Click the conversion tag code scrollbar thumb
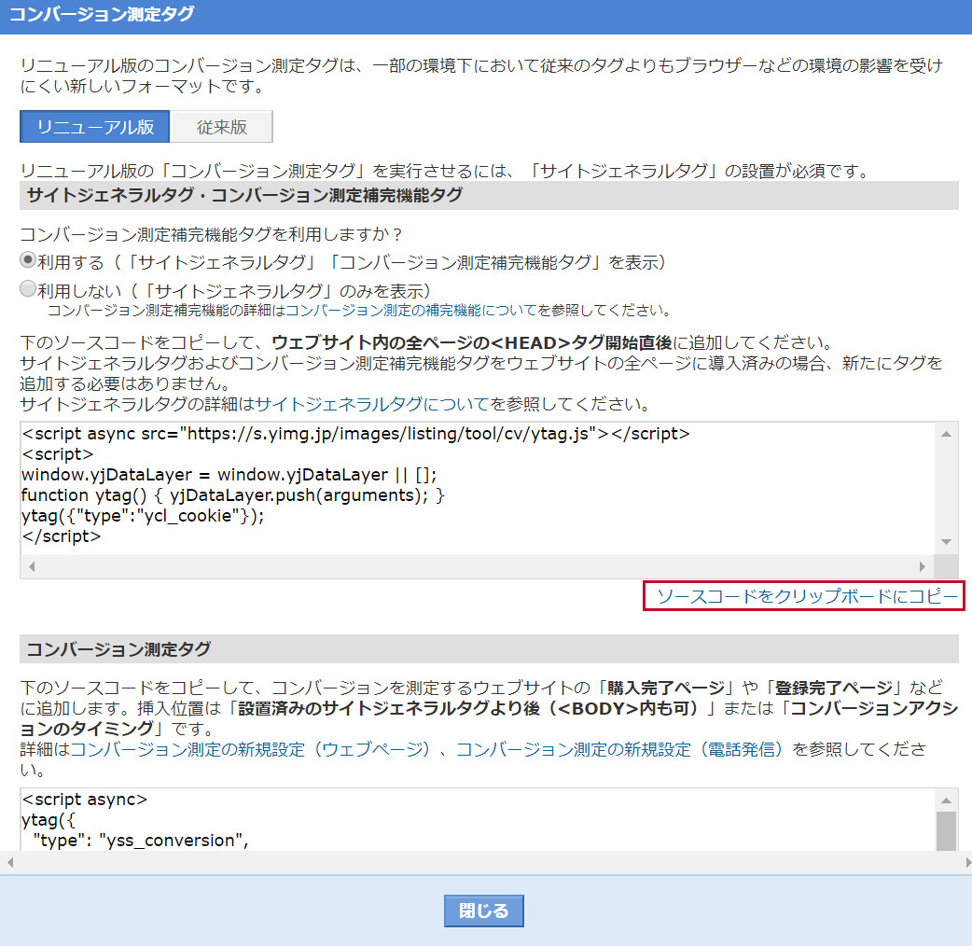This screenshot has width=972, height=946. pos(946,831)
